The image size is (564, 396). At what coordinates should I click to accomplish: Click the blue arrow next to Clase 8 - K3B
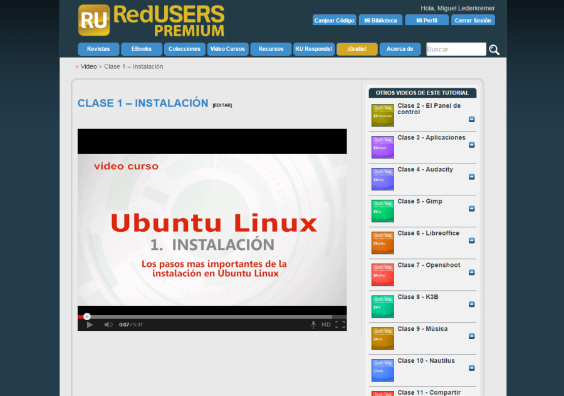pyautogui.click(x=472, y=305)
